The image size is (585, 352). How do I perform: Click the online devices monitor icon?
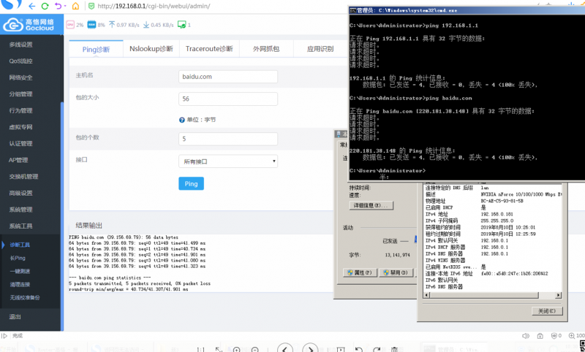tap(181, 25)
